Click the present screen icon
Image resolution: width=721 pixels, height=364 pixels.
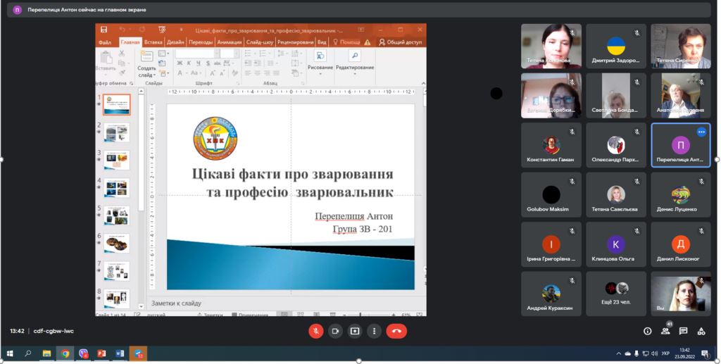click(x=355, y=331)
